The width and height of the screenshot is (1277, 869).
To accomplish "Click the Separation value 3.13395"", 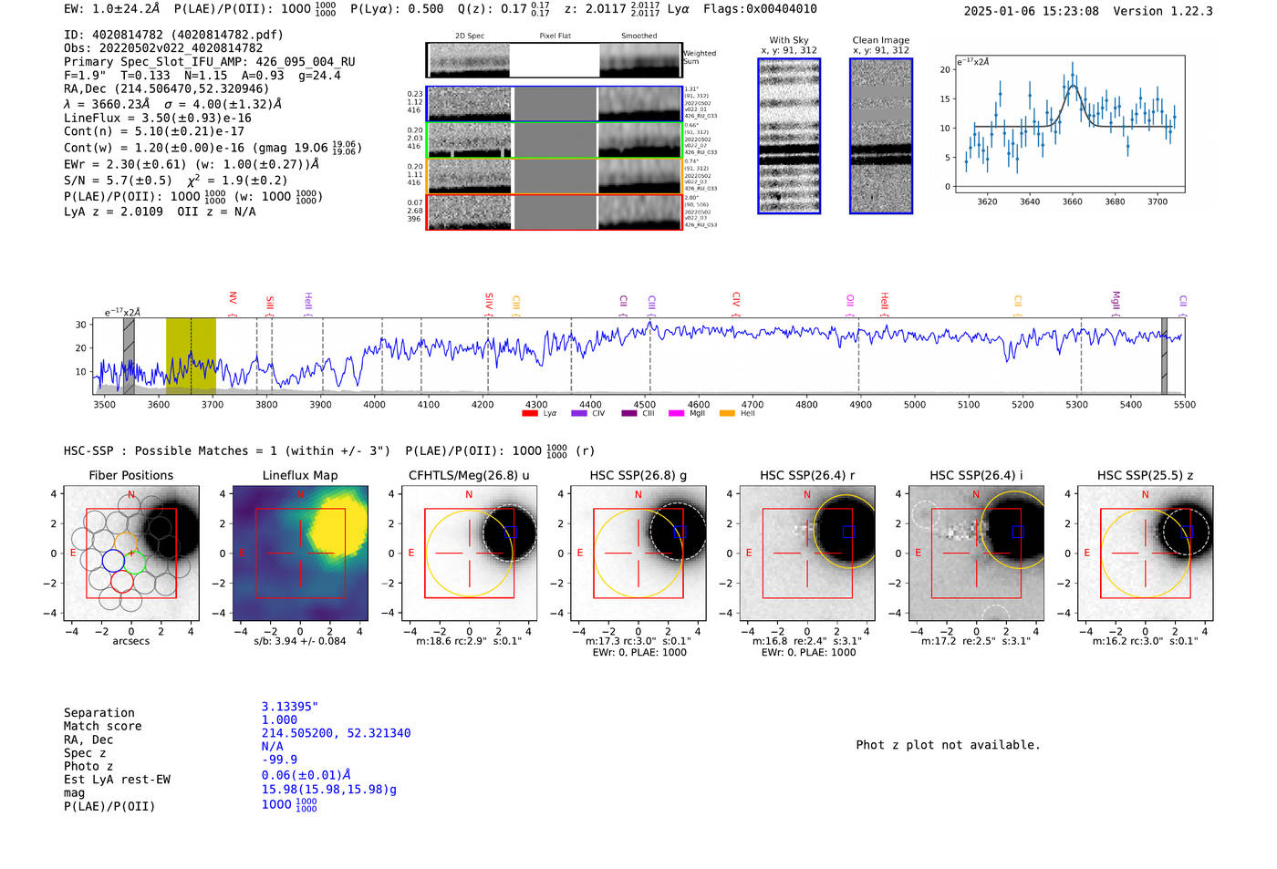I will 290,707.
